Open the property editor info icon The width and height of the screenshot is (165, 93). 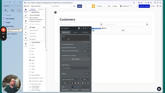[x=86, y=28]
